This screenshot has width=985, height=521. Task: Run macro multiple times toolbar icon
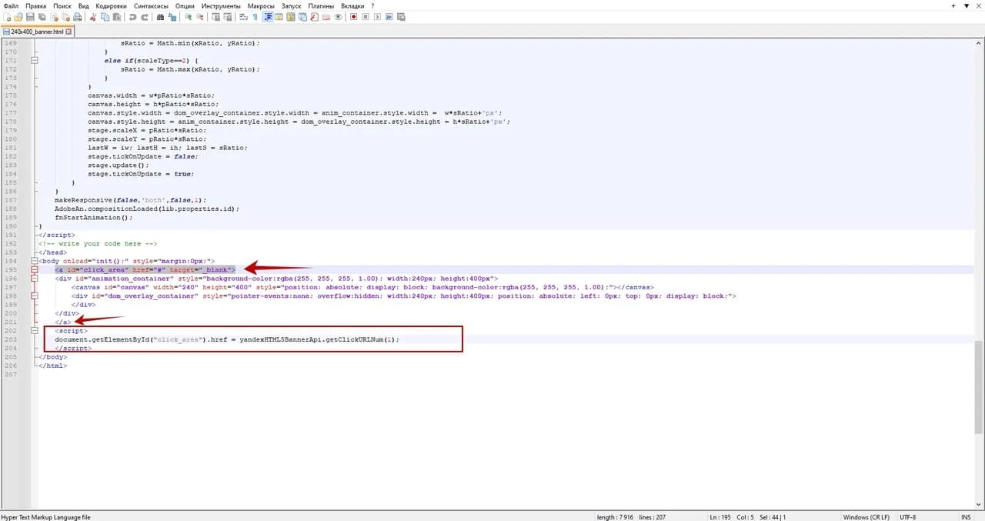pos(388,17)
